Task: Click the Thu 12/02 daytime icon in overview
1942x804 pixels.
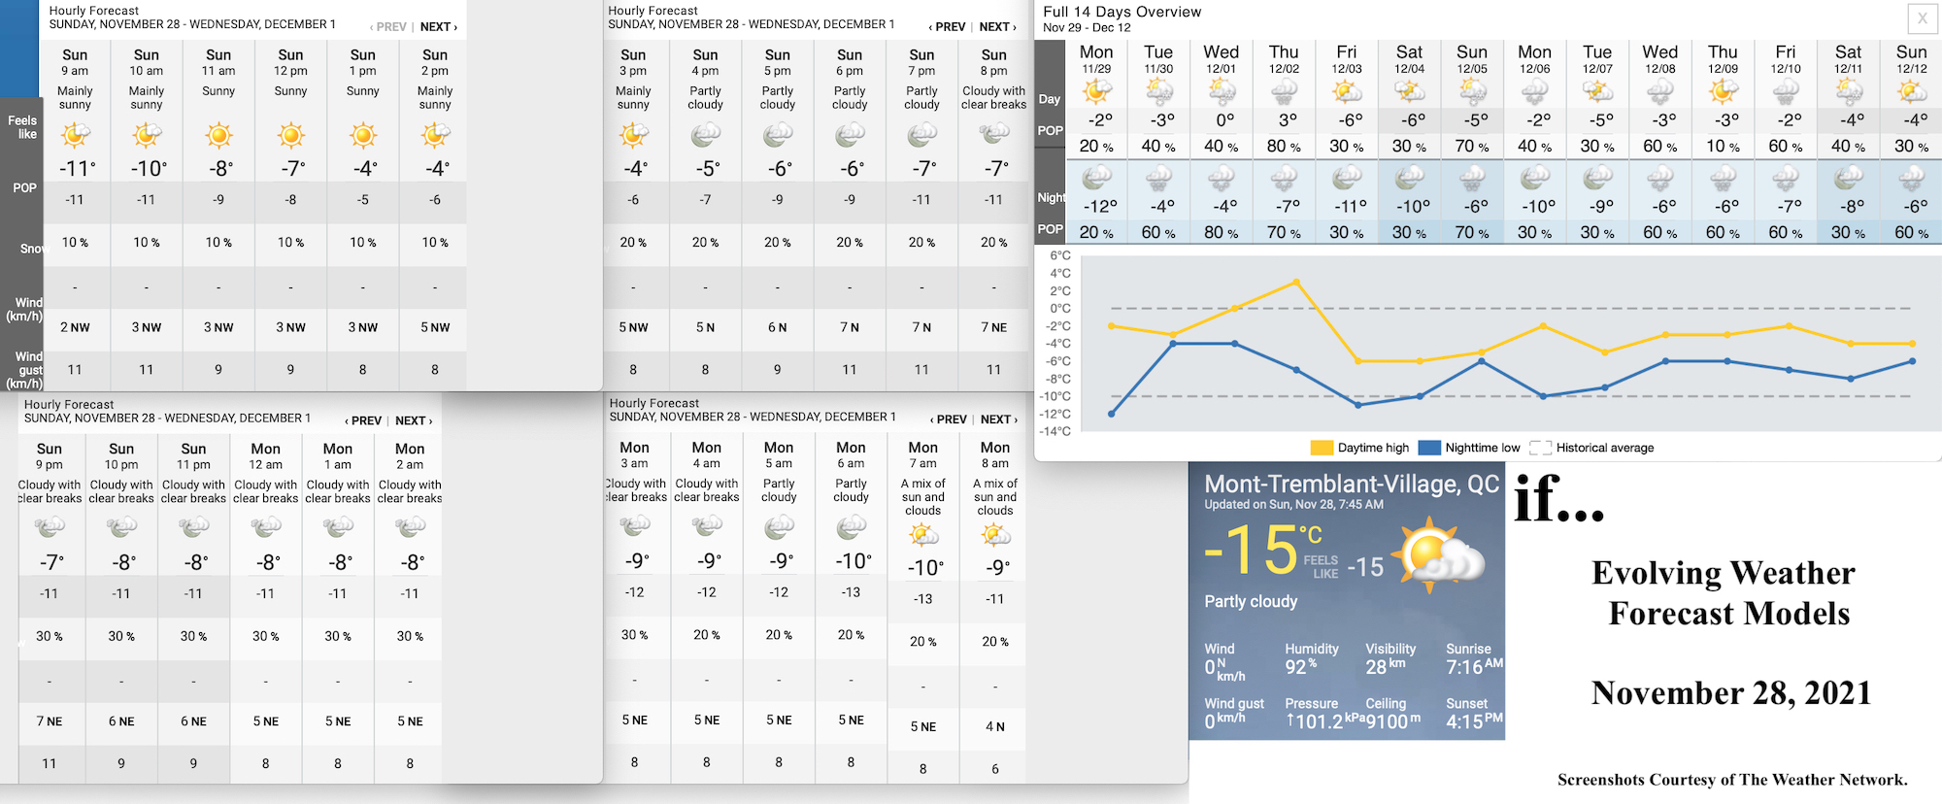Action: tap(1285, 92)
